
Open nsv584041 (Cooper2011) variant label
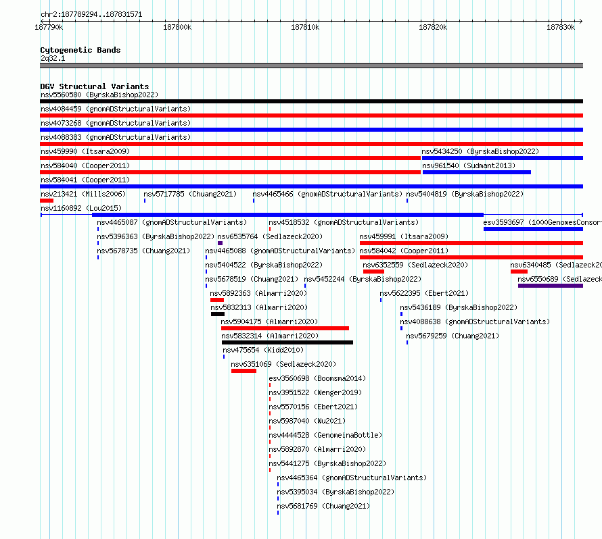85,180
